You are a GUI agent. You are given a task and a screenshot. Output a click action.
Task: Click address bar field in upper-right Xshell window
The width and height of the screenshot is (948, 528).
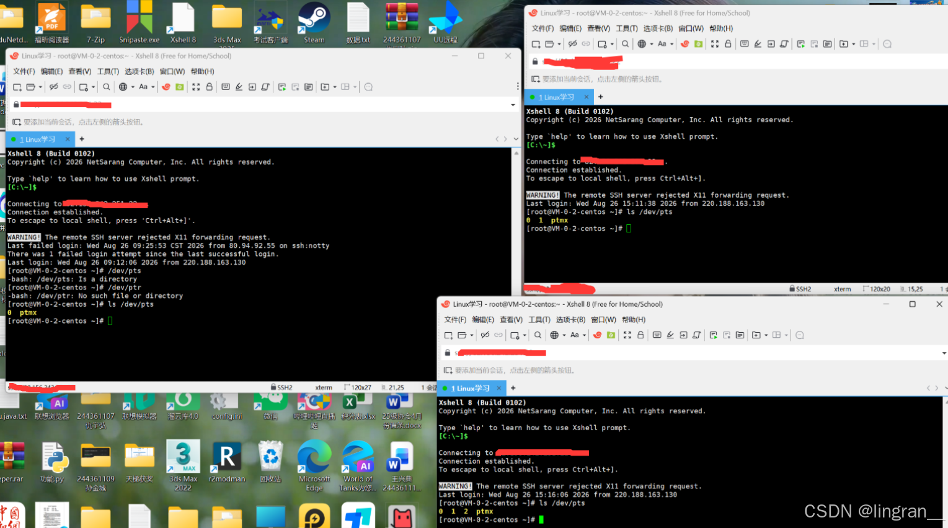(x=738, y=61)
